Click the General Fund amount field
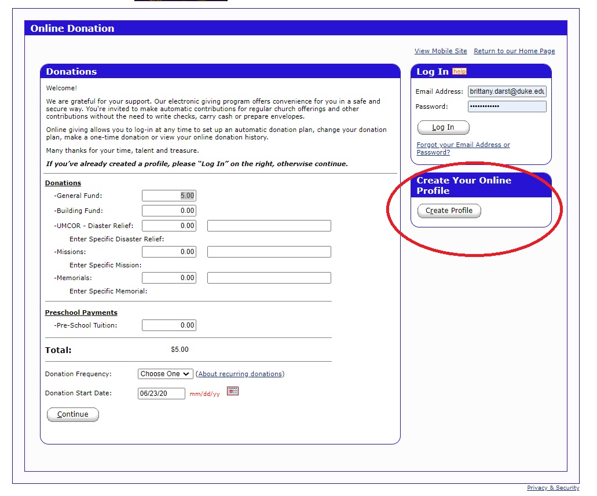Screen dimensions: 597x496 169,196
